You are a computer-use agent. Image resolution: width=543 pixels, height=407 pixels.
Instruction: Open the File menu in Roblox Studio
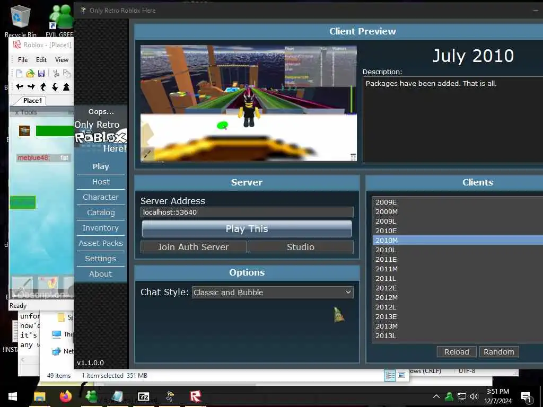click(23, 59)
